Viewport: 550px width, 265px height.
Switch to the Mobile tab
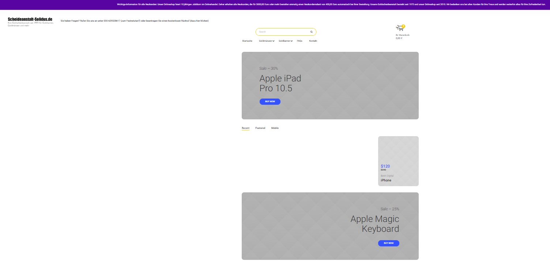275,128
